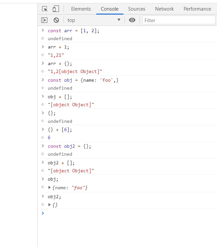Expand the {name: "foo"} object output

50,188
